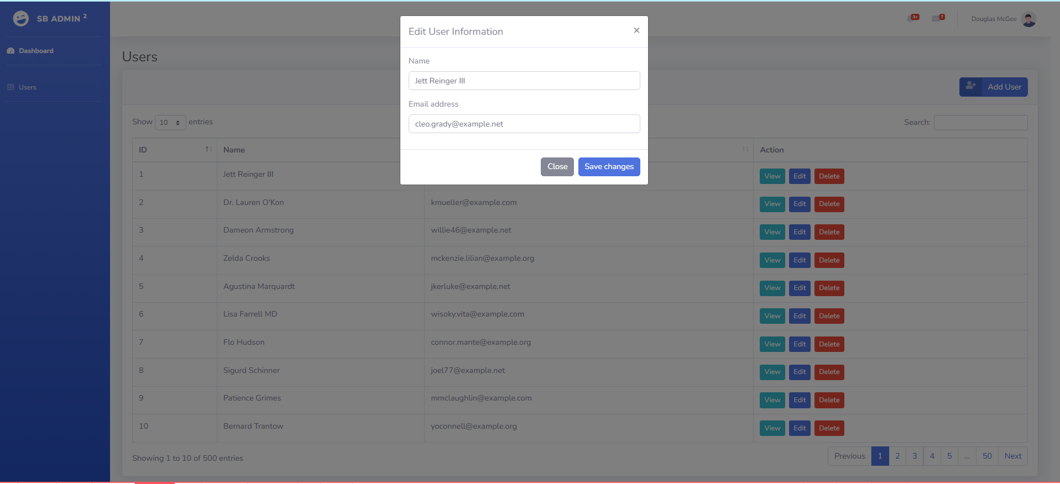Delete user Dr. Lauren O'Kon
This screenshot has width=1060, height=484.
(829, 204)
